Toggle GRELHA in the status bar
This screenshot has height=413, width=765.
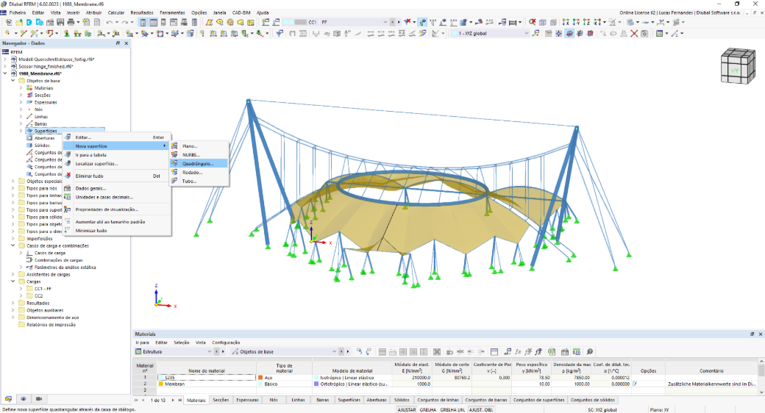point(428,409)
